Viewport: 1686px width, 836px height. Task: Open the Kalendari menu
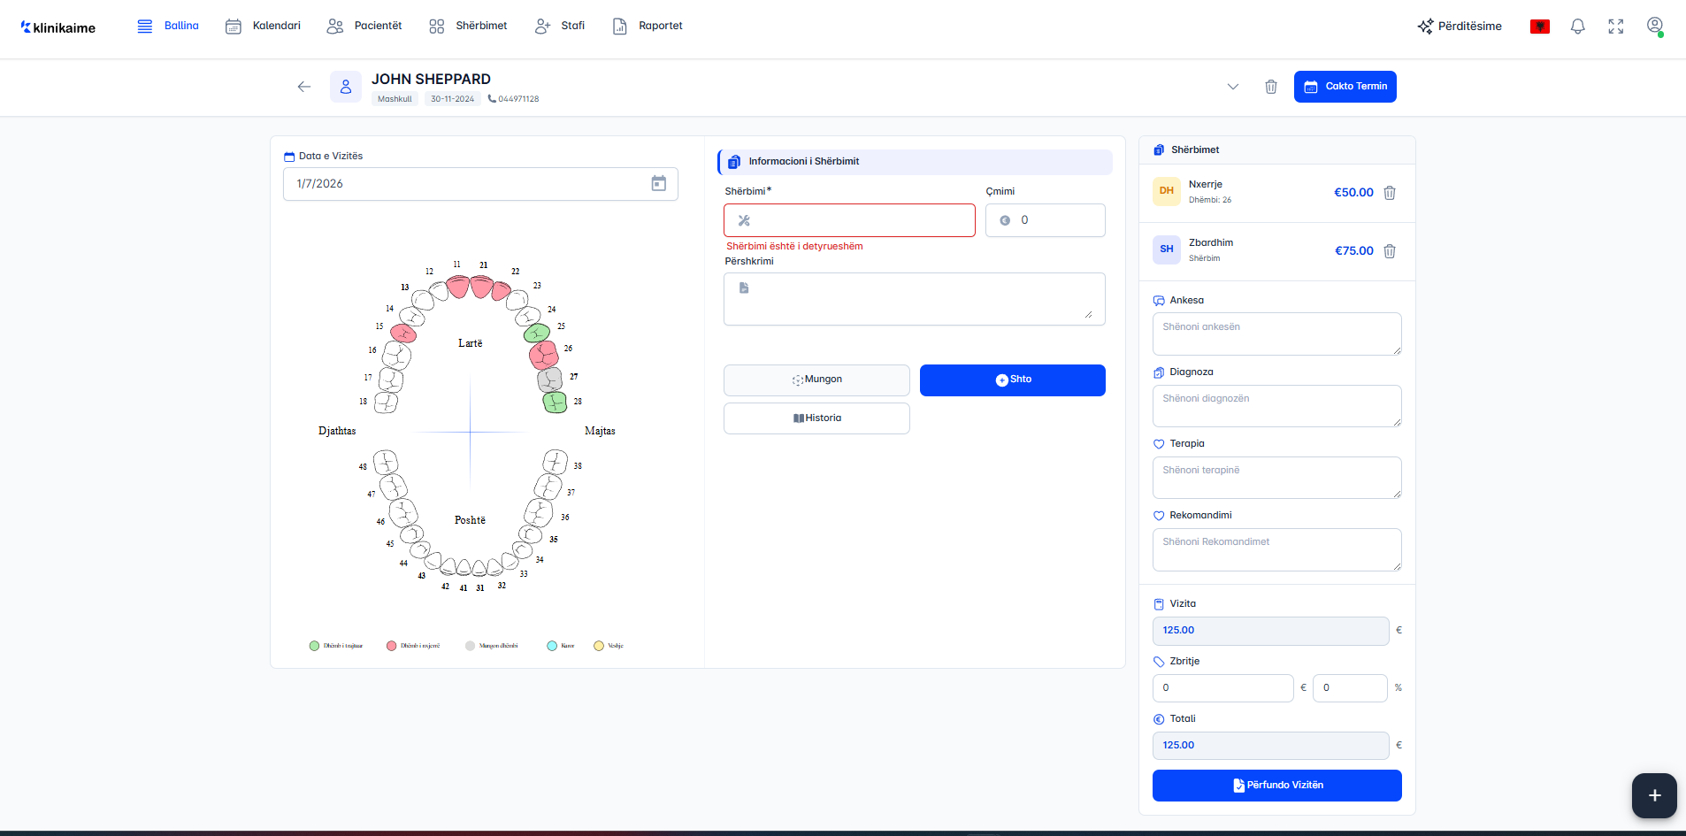(x=264, y=26)
